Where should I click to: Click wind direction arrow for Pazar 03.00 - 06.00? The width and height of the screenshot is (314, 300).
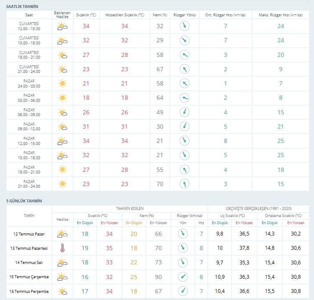184,98
